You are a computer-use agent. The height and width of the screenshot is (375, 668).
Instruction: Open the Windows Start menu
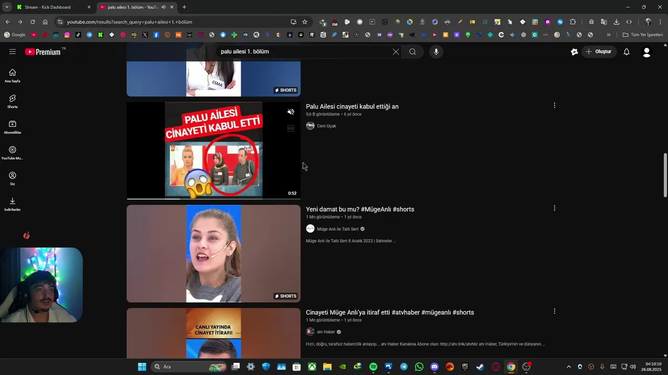coord(142,367)
